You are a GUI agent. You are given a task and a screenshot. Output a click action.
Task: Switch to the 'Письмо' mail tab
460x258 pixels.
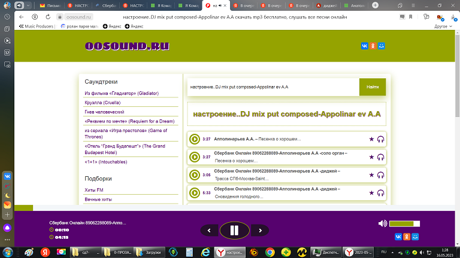pos(50,5)
